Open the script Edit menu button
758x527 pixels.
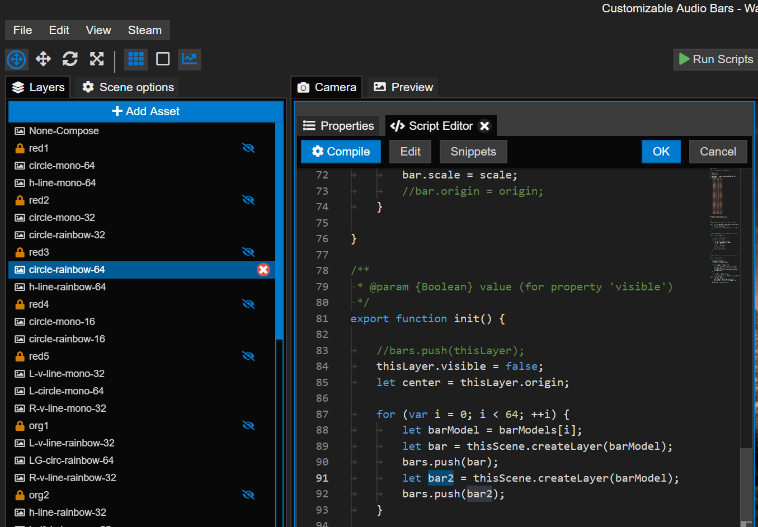[411, 152]
